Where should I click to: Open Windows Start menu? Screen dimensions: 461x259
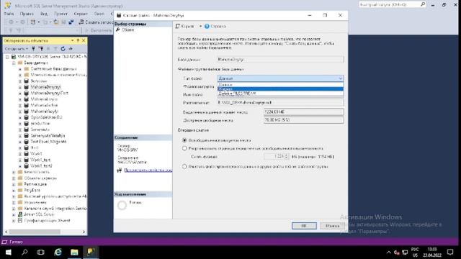click(x=8, y=253)
